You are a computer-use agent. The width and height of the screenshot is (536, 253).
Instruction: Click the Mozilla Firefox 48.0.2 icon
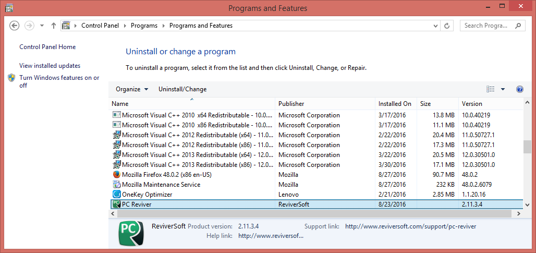(117, 175)
